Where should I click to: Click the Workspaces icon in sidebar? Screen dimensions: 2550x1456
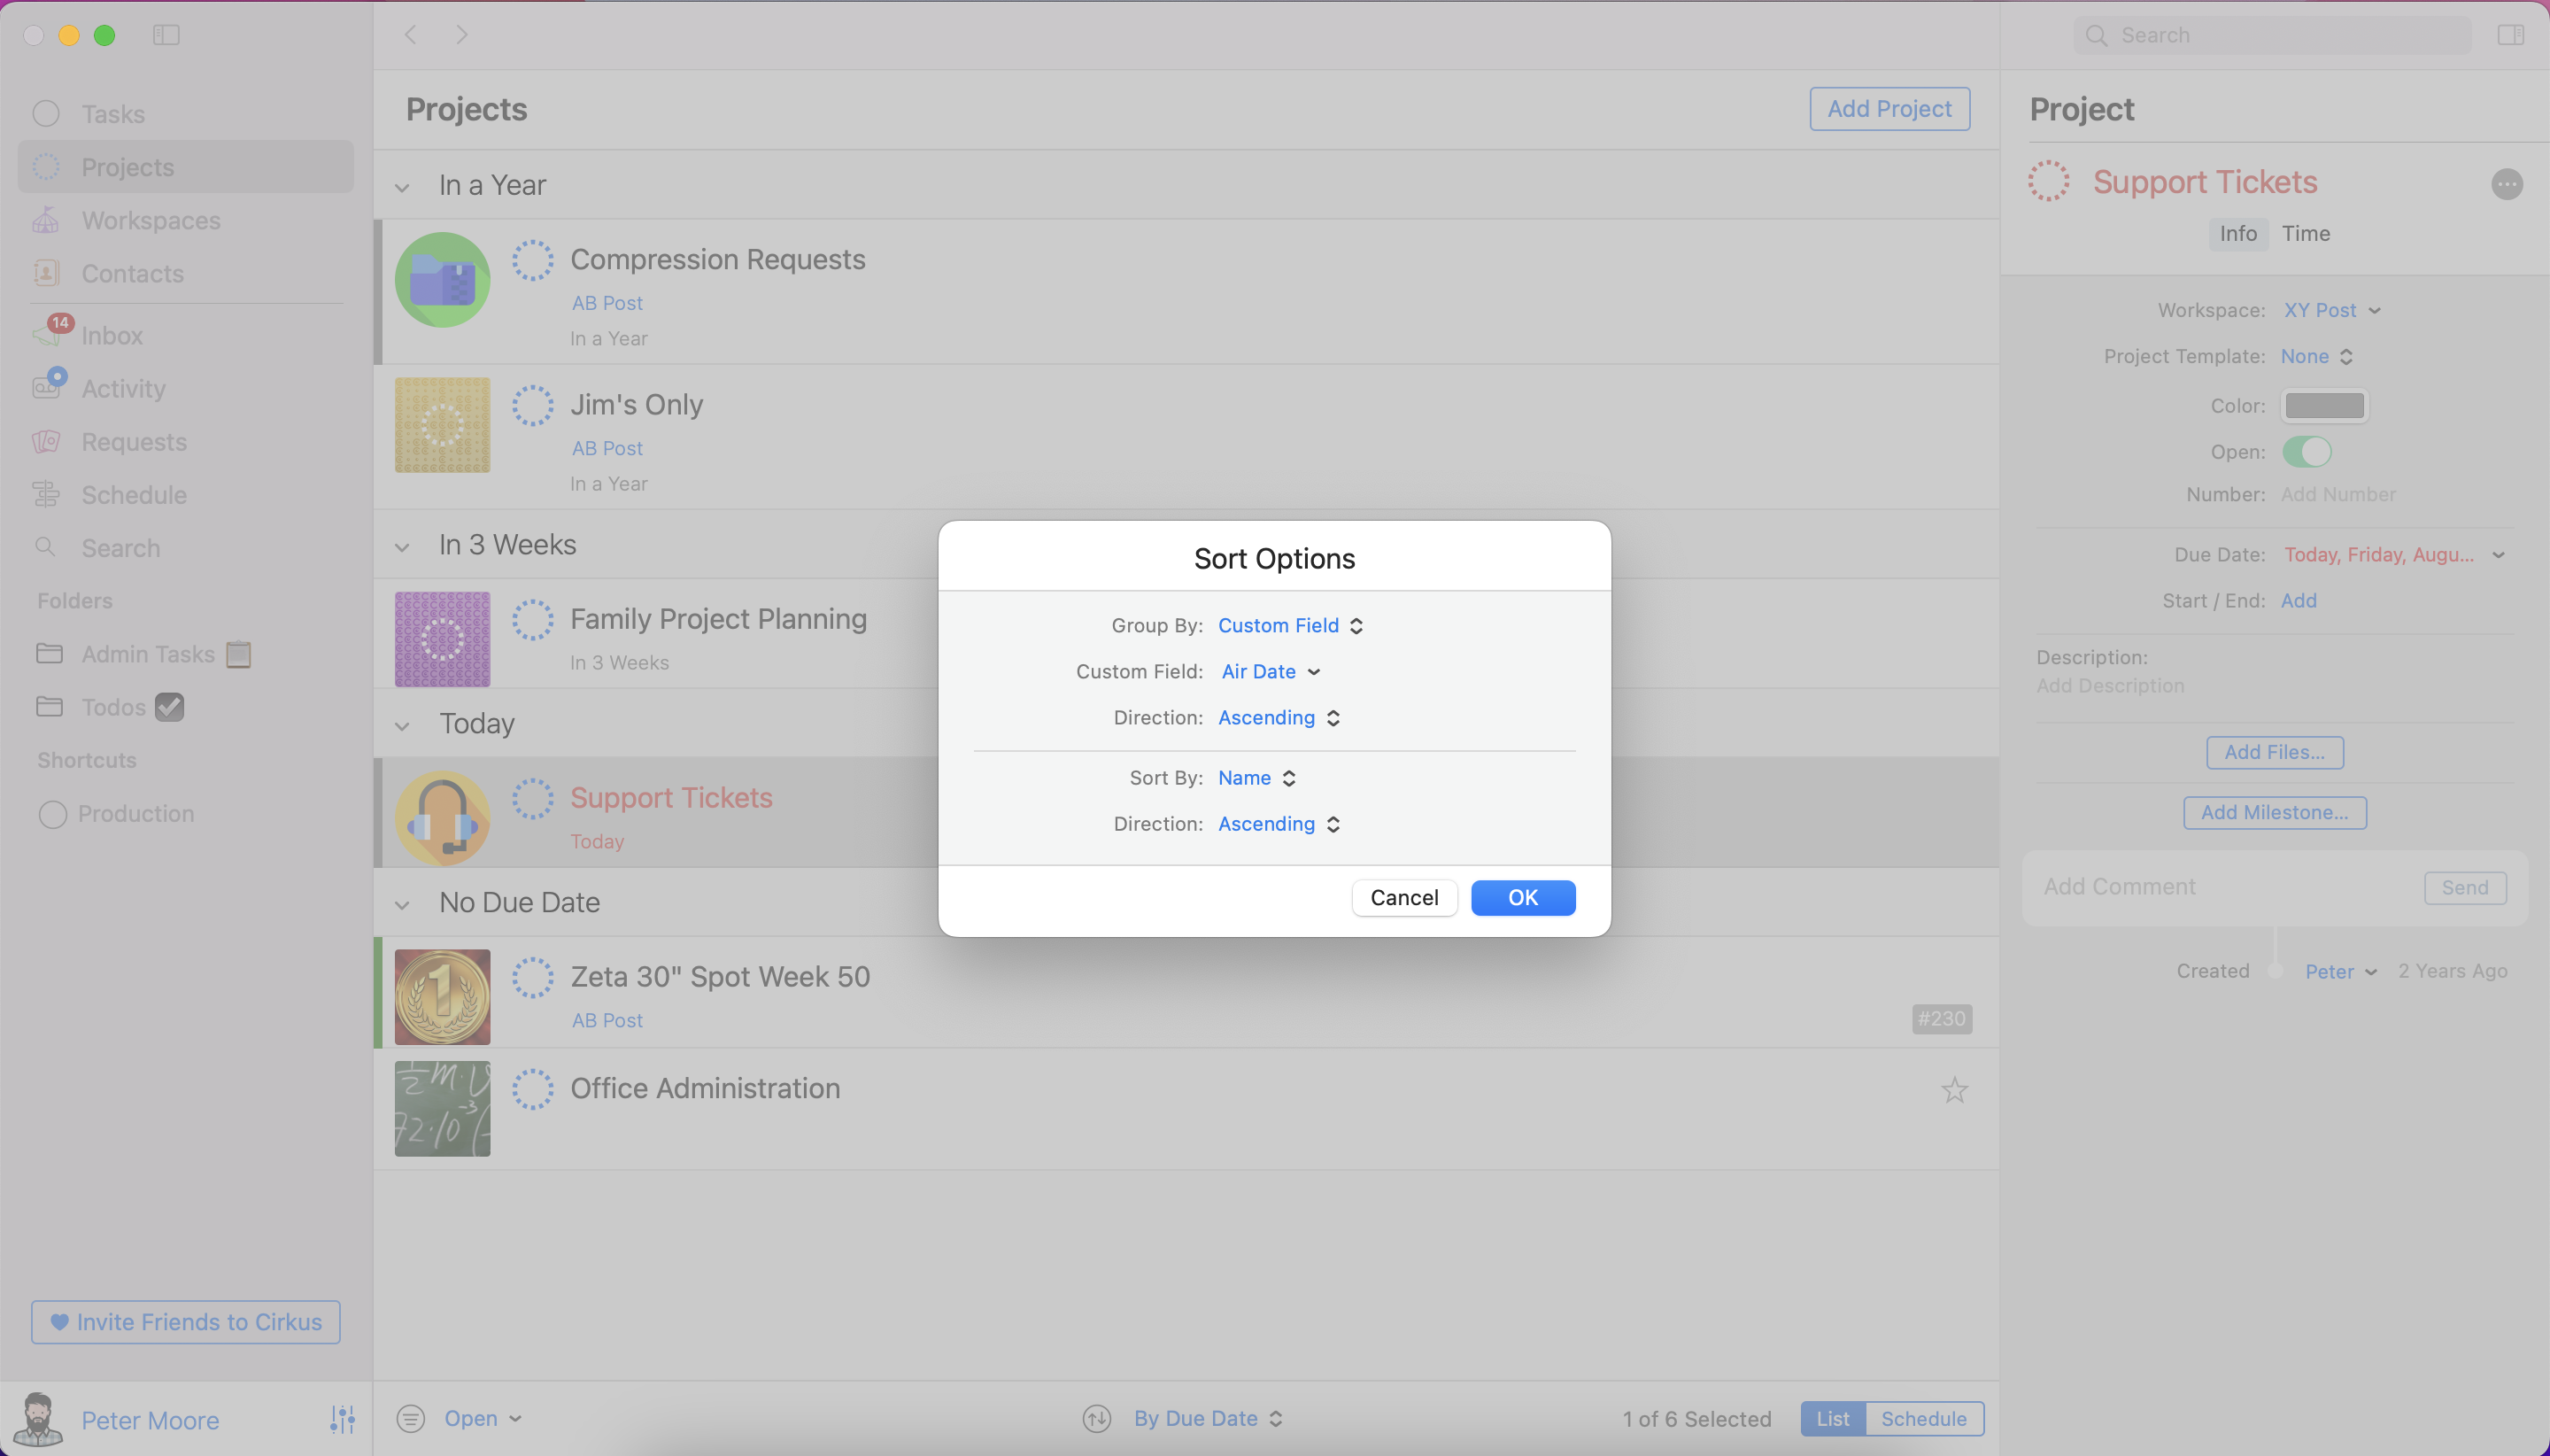pyautogui.click(x=46, y=220)
